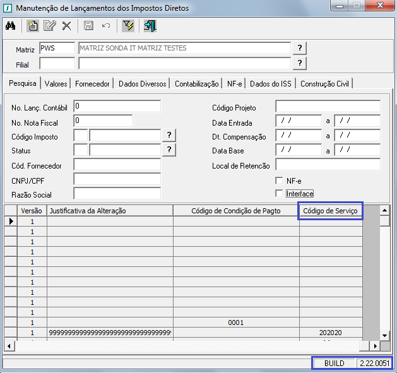Click the Data Entrada end date field

point(357,121)
